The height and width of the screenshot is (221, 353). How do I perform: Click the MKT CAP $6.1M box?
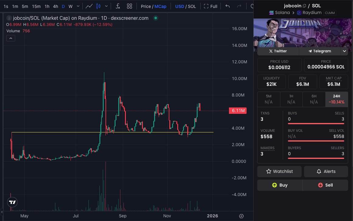click(x=334, y=82)
